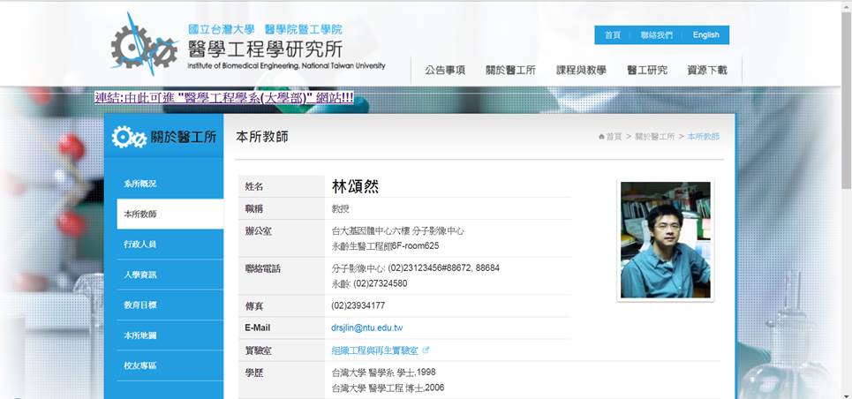Click the fax number (02)23934177
The width and height of the screenshot is (852, 399).
point(358,305)
